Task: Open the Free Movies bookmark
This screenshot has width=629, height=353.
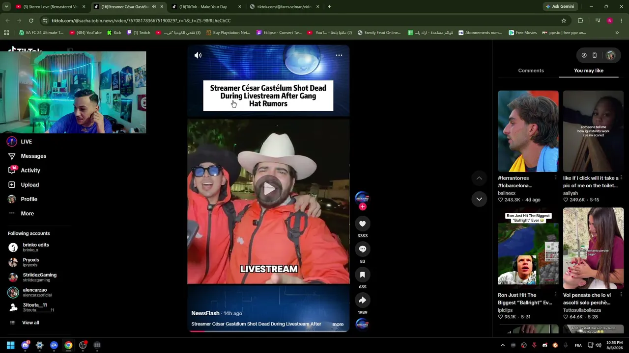Action: (x=523, y=33)
